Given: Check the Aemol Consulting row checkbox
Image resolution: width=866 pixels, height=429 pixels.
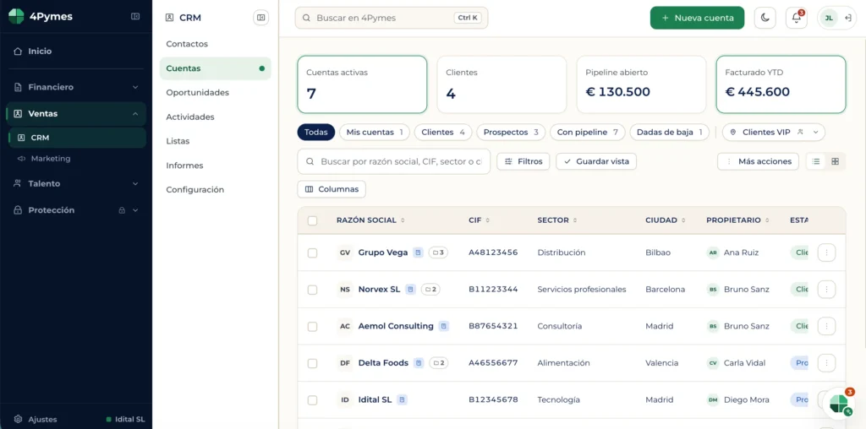Looking at the screenshot, I should [x=313, y=327].
